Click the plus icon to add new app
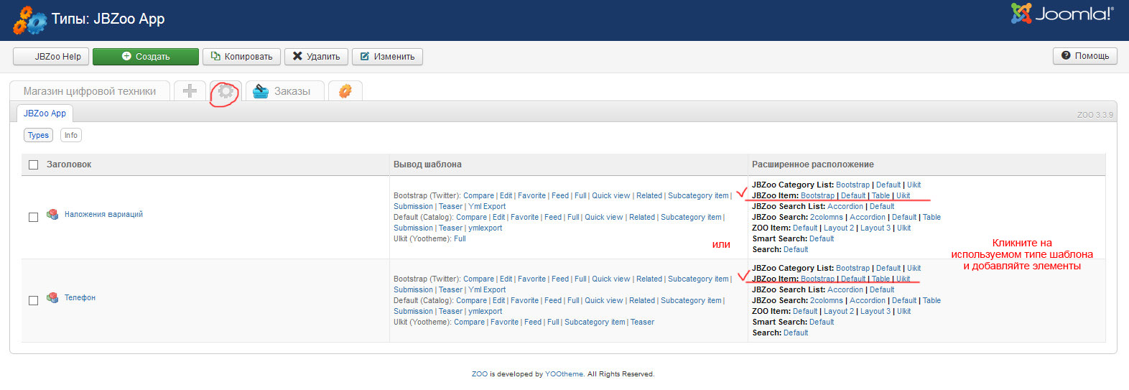The height and width of the screenshot is (390, 1129). pos(190,91)
